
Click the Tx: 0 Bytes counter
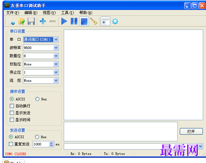pyautogui.click(x=114, y=154)
